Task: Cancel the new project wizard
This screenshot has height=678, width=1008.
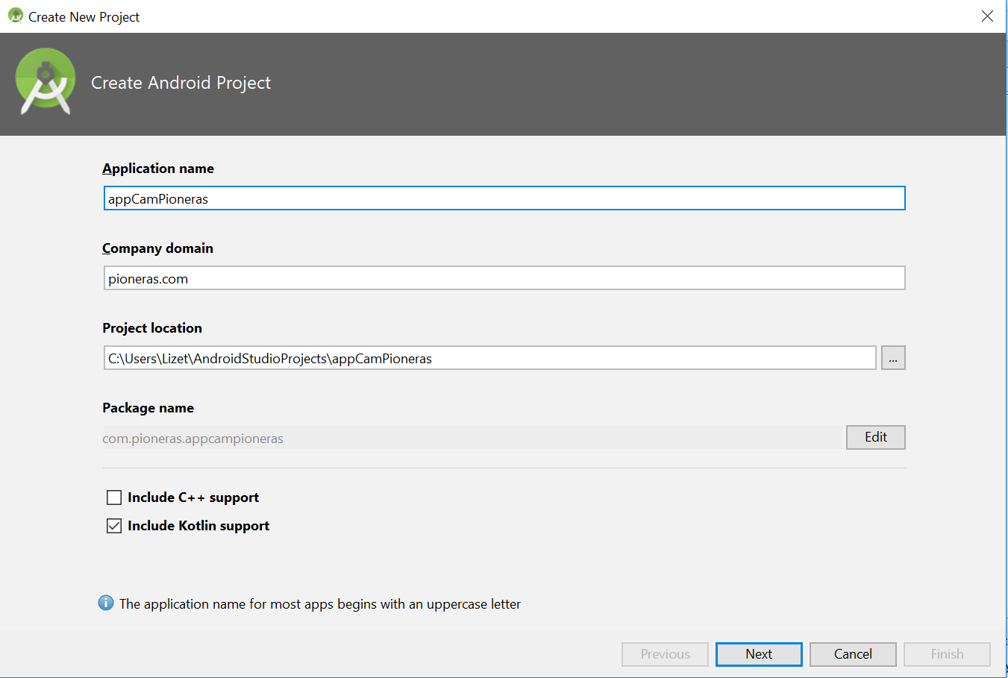Action: [x=853, y=654]
